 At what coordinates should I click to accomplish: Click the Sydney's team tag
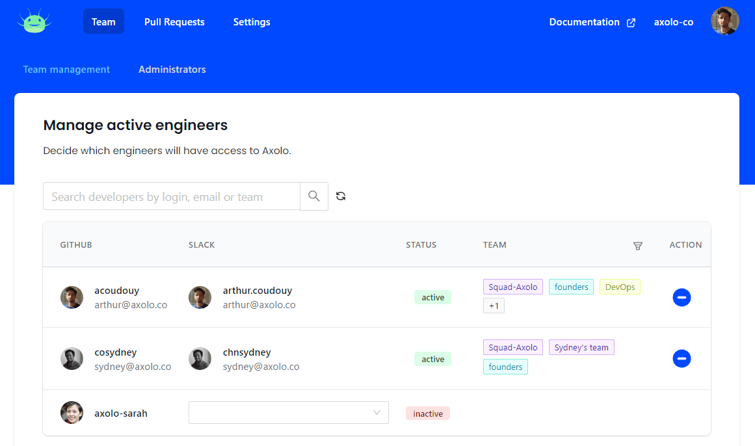point(581,348)
